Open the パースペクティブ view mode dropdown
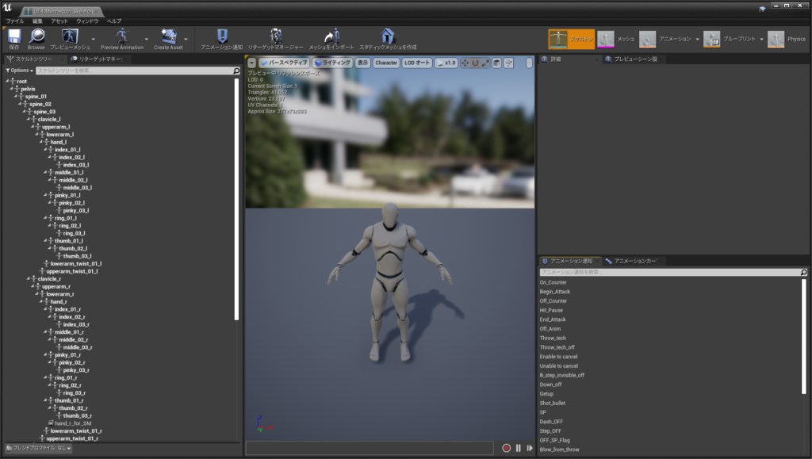The image size is (812, 459). coord(284,63)
